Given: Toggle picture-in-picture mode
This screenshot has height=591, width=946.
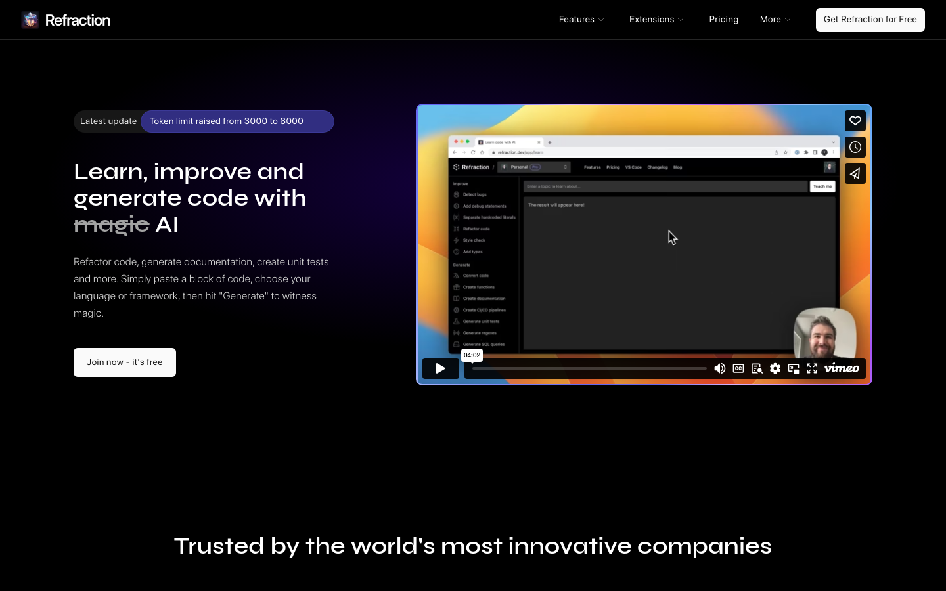Looking at the screenshot, I should pyautogui.click(x=794, y=368).
